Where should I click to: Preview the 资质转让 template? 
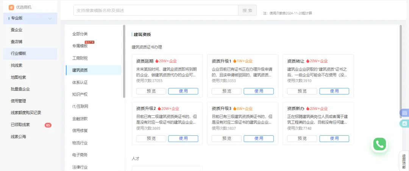[x=302, y=91]
